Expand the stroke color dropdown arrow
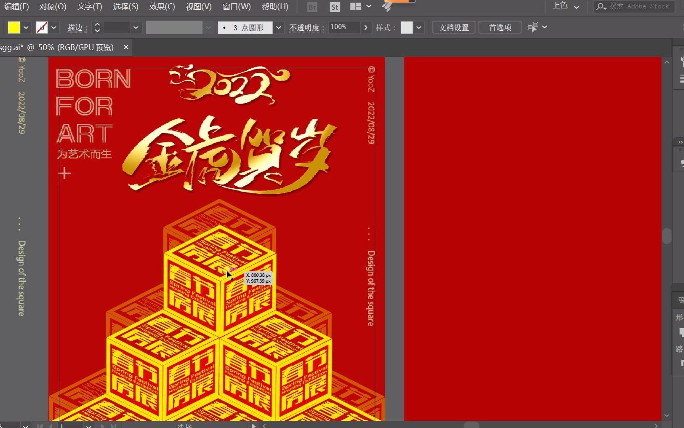The height and width of the screenshot is (428, 684). coord(54,28)
